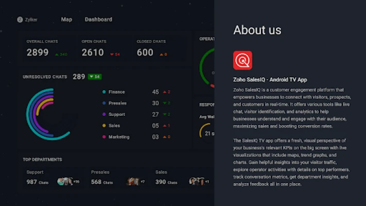Click the About us heading
The width and height of the screenshot is (366, 206).
257,30
